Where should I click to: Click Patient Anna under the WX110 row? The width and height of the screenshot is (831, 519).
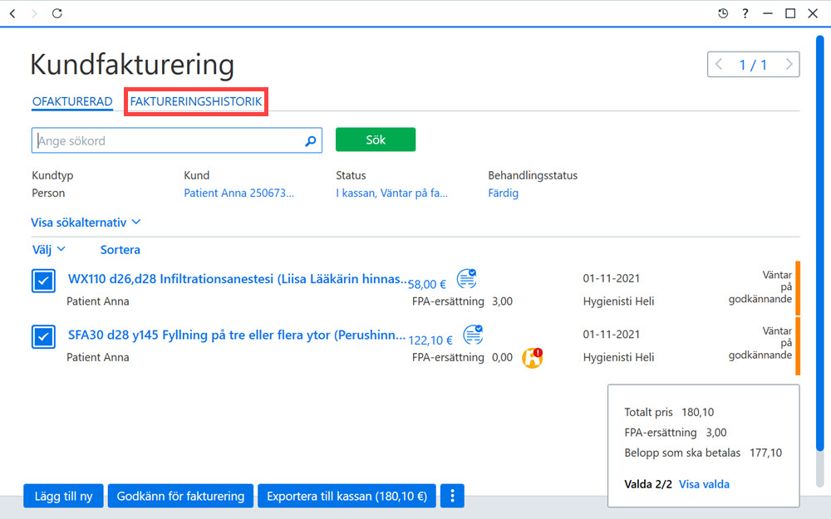pyautogui.click(x=97, y=301)
